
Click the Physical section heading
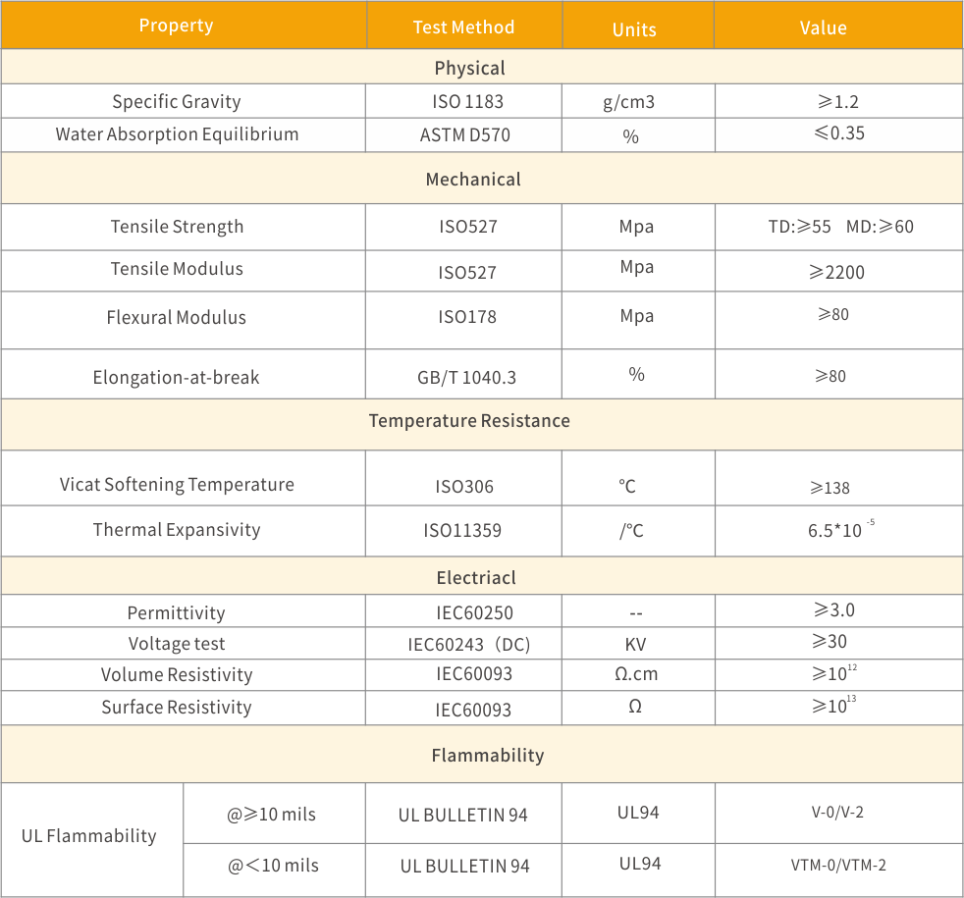tap(470, 68)
